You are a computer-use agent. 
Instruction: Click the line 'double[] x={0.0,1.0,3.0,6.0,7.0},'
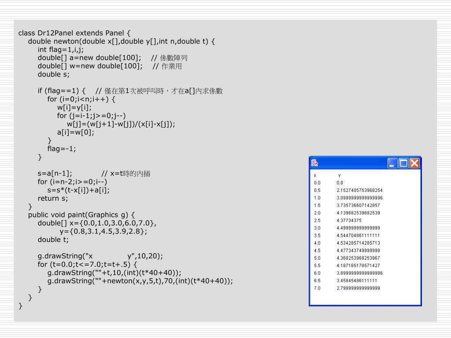click(x=97, y=223)
